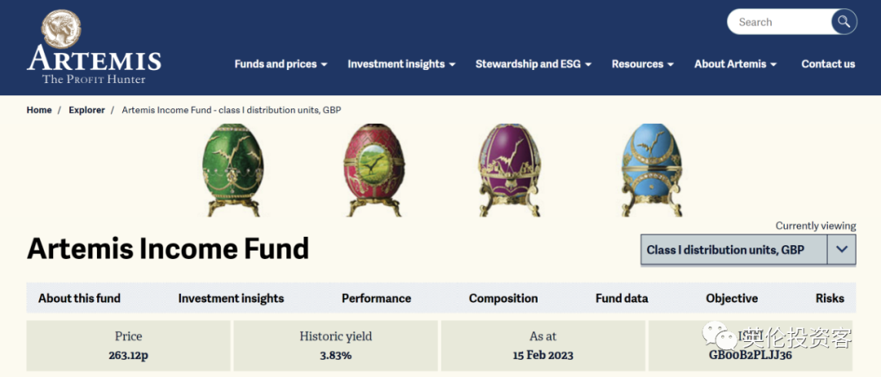Open the Funds and prices menu
881x377 pixels.
(281, 64)
